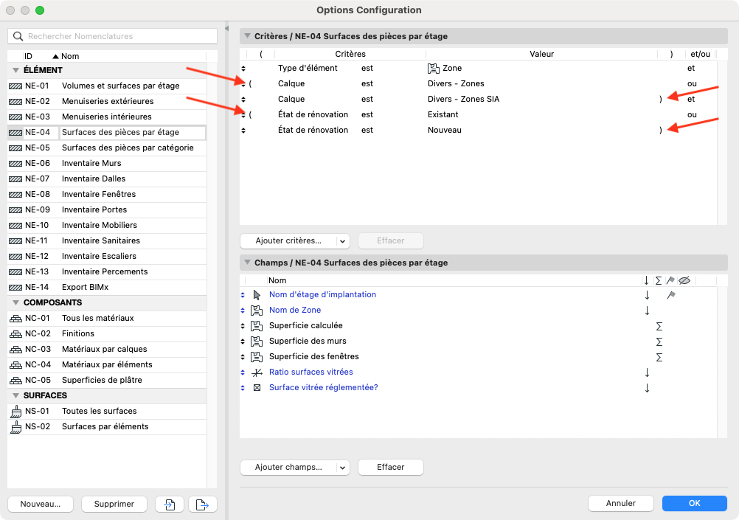Viewport: 739px width, 520px height.
Task: Click the Supprimer button
Action: 114,504
